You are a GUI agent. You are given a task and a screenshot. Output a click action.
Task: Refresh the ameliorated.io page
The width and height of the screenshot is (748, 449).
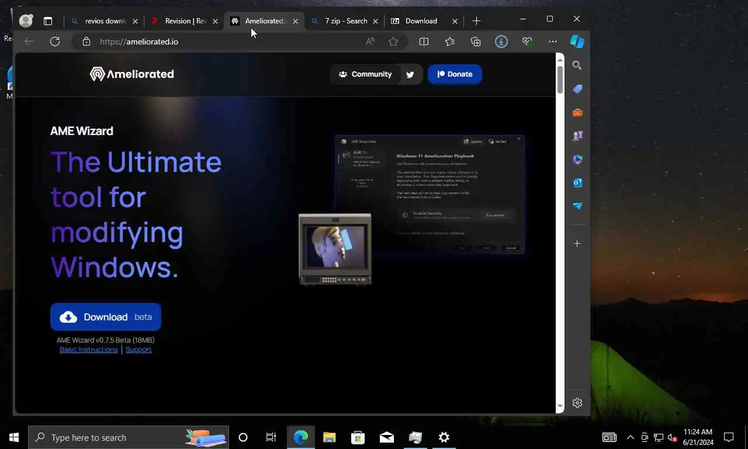point(55,42)
